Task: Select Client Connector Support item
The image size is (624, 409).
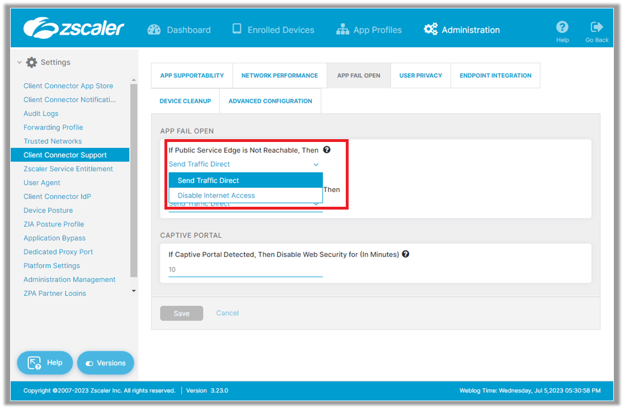Action: tap(70, 155)
